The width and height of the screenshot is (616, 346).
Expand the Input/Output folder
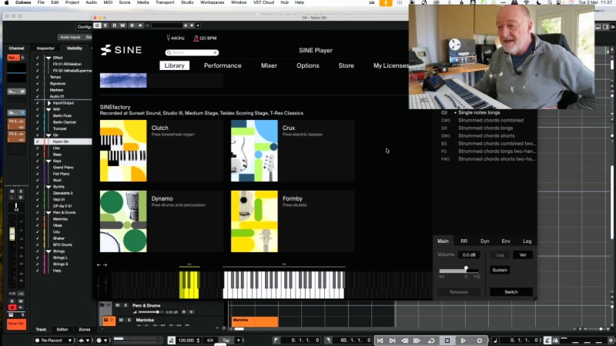48,102
